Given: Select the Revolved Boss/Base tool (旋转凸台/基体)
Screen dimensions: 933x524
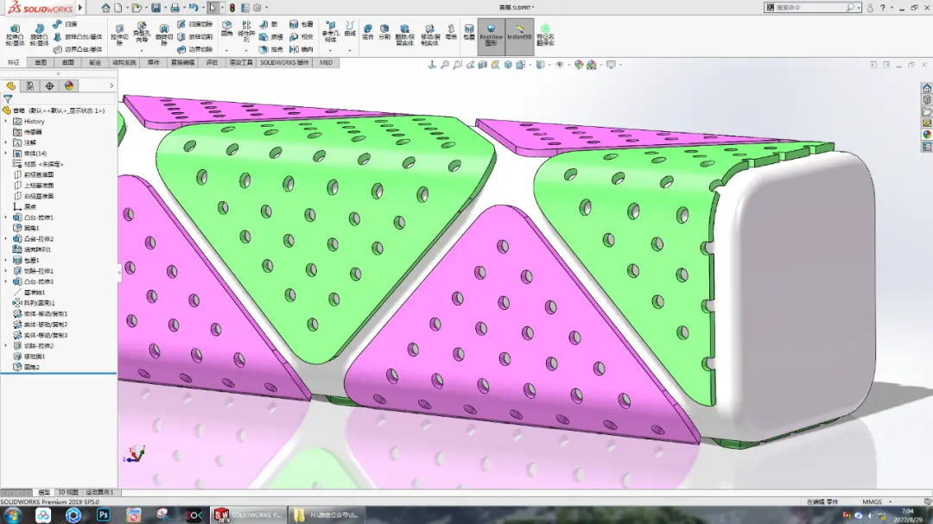Looking at the screenshot, I should [39, 35].
